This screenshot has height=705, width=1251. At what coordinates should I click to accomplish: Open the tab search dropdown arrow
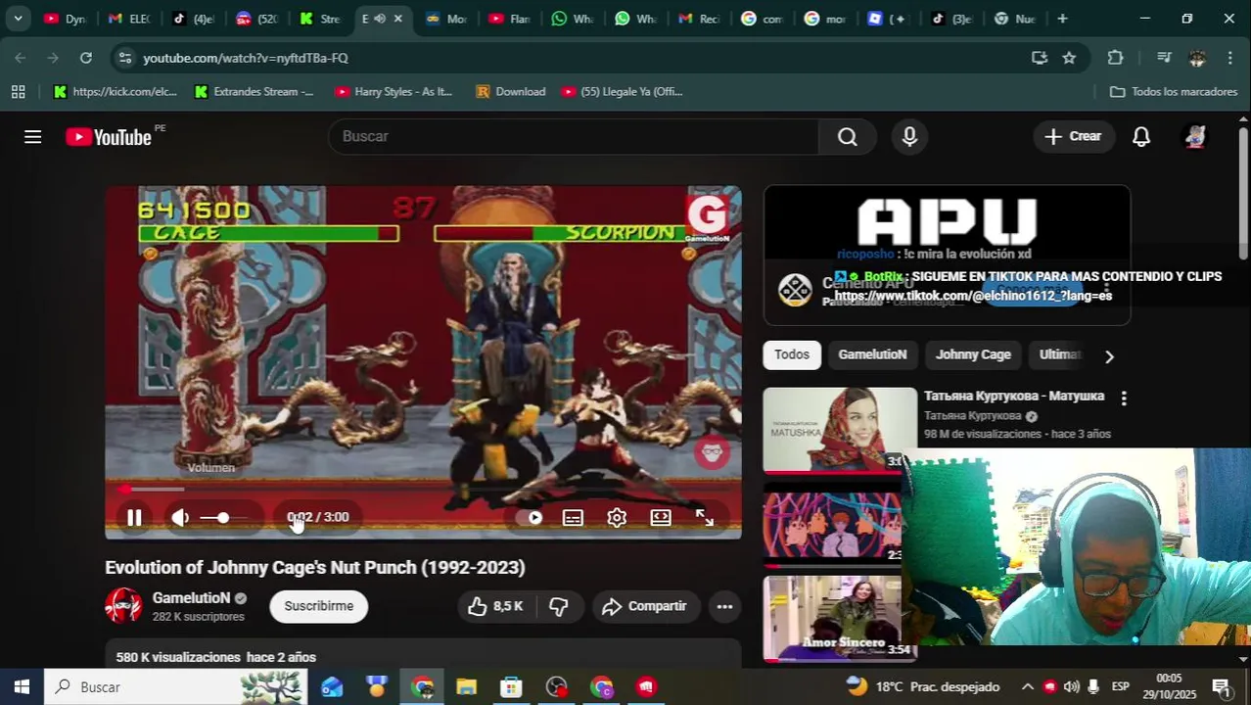(x=18, y=19)
